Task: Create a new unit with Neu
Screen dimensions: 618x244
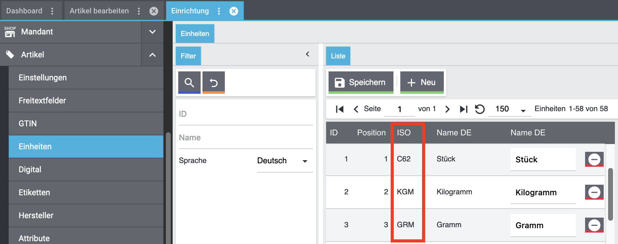Action: click(x=422, y=82)
